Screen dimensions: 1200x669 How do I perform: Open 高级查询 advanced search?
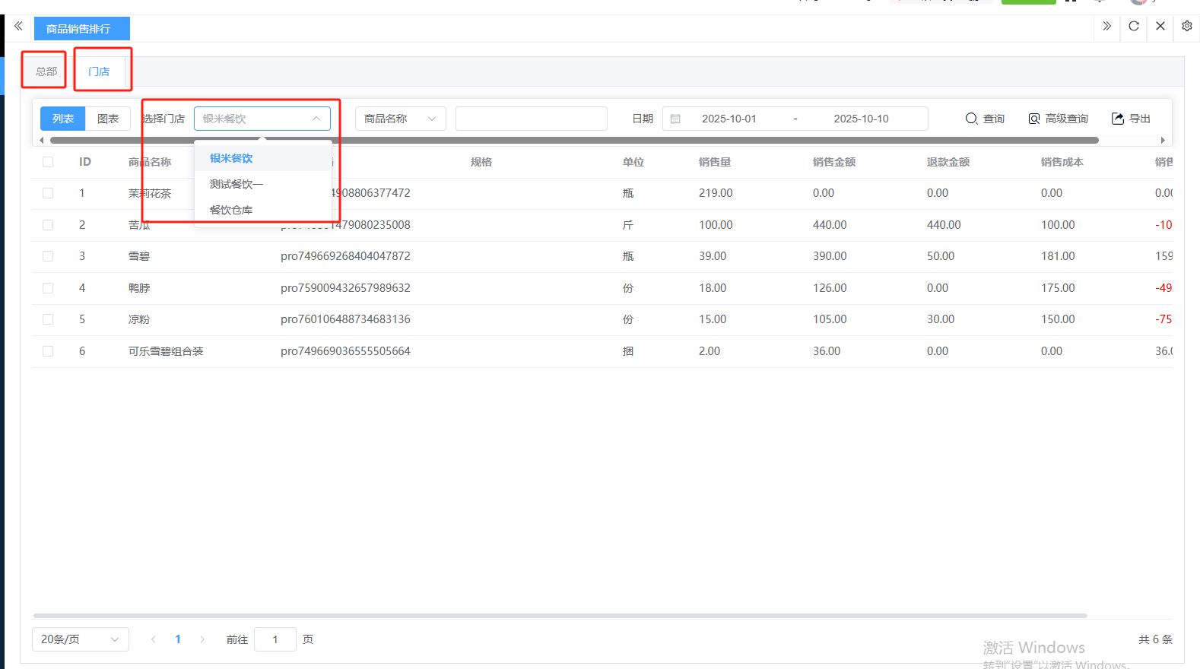[x=1058, y=119]
